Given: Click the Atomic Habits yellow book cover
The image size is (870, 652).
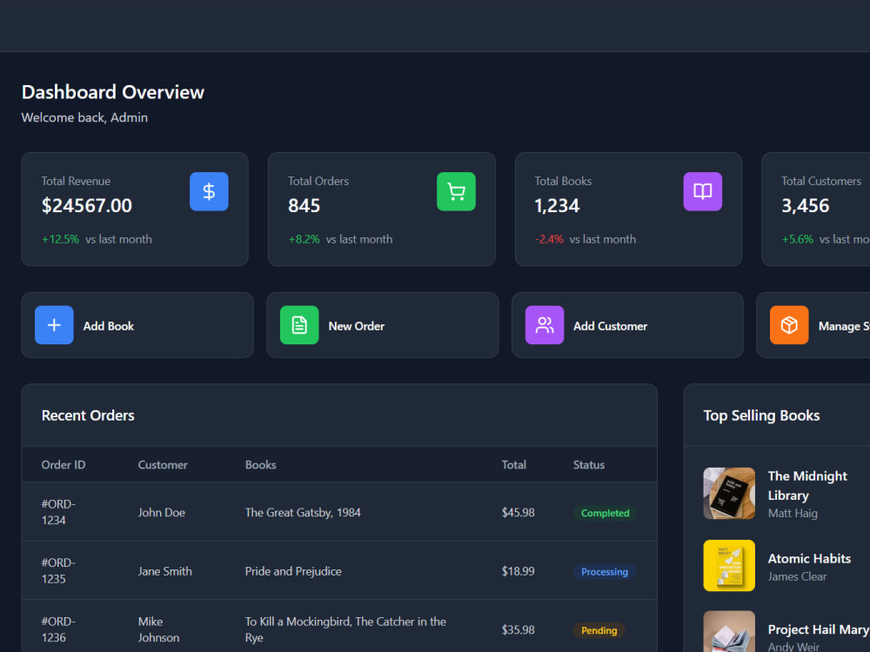Looking at the screenshot, I should coord(729,566).
